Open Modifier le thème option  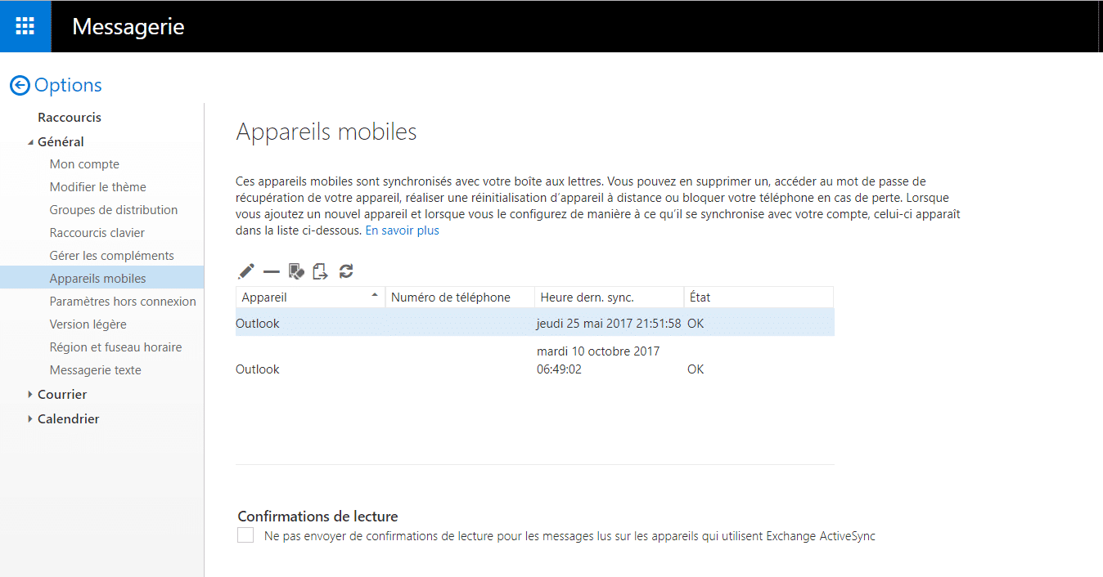[x=98, y=187]
